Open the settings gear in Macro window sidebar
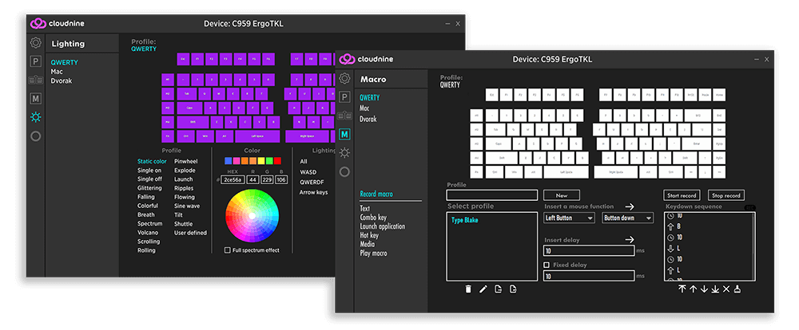Screen dimensions: 799x330 (x=344, y=78)
